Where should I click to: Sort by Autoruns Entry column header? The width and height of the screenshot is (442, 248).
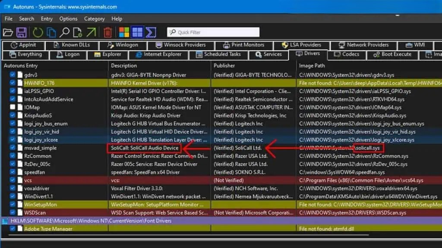pyautogui.click(x=55, y=65)
